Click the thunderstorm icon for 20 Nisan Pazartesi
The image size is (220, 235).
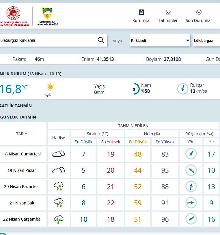click(58, 187)
